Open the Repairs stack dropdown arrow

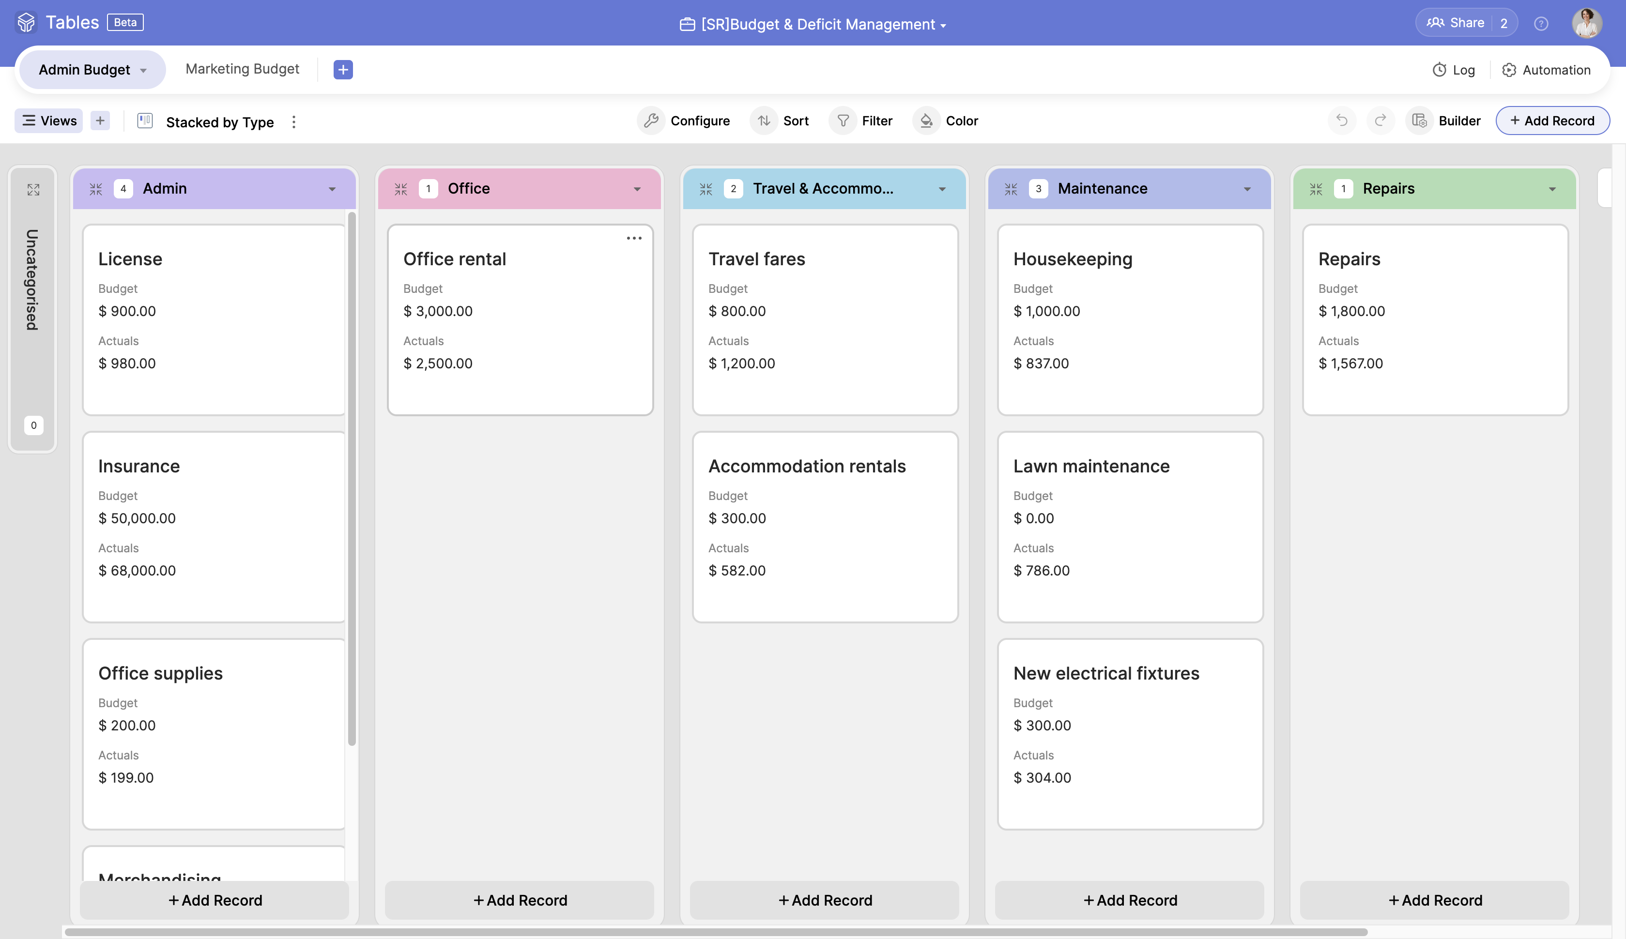click(1552, 189)
